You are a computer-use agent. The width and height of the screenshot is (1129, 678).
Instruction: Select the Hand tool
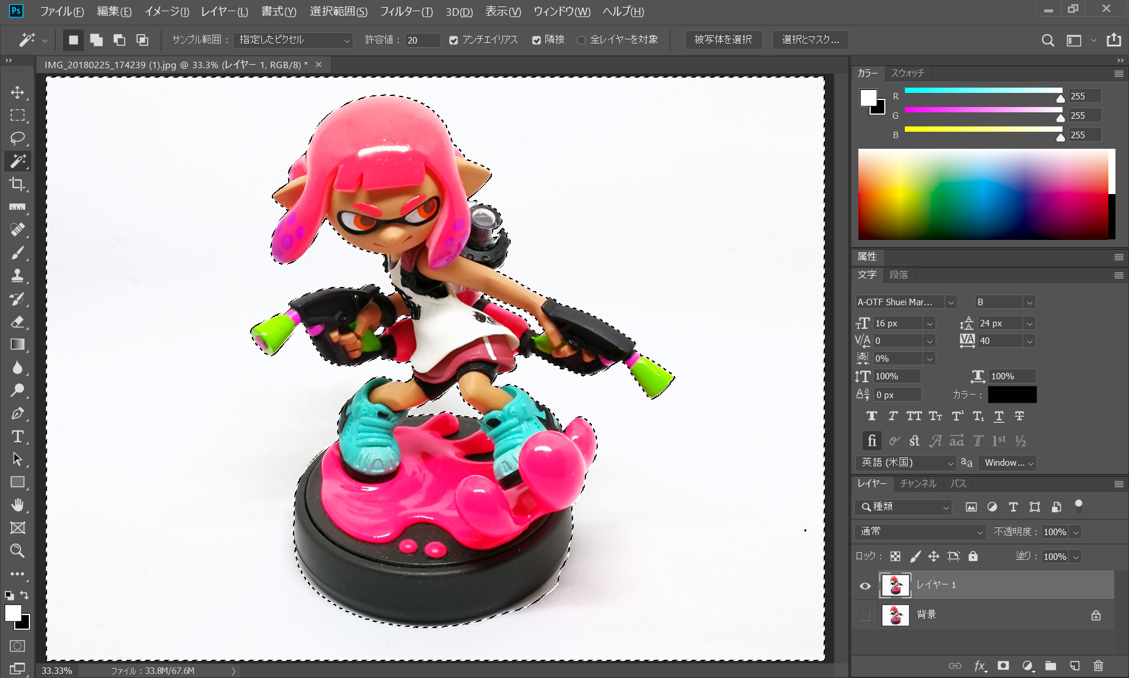18,505
